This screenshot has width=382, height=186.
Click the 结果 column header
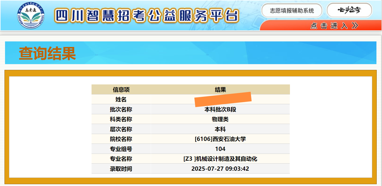(220, 90)
